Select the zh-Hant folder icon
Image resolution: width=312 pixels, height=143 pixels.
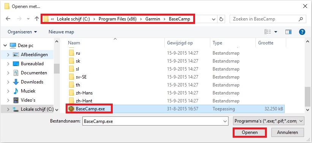pyautogui.click(x=71, y=101)
